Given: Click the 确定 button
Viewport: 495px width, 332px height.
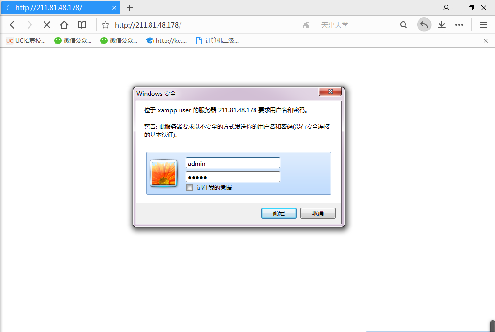Looking at the screenshot, I should point(279,213).
